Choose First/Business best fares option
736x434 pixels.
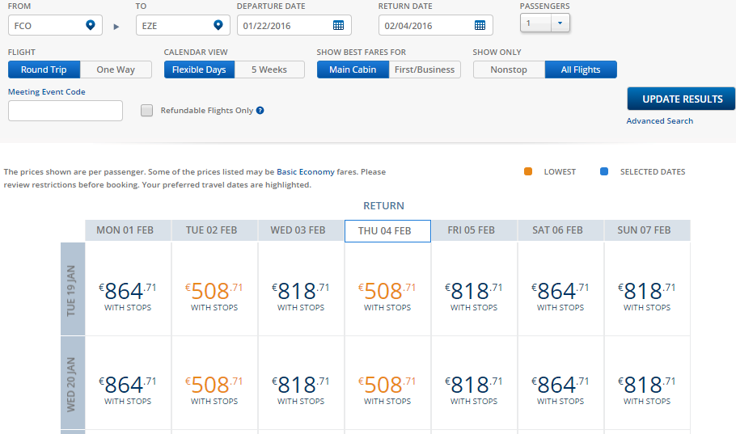coord(425,70)
